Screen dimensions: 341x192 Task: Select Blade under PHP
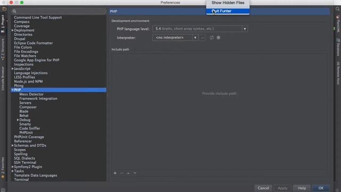point(23,111)
